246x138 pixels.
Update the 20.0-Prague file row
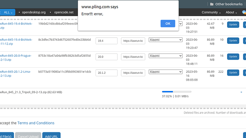[233, 57]
